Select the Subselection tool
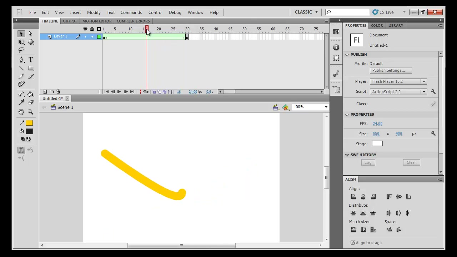This screenshot has height=257, width=457. (x=30, y=34)
